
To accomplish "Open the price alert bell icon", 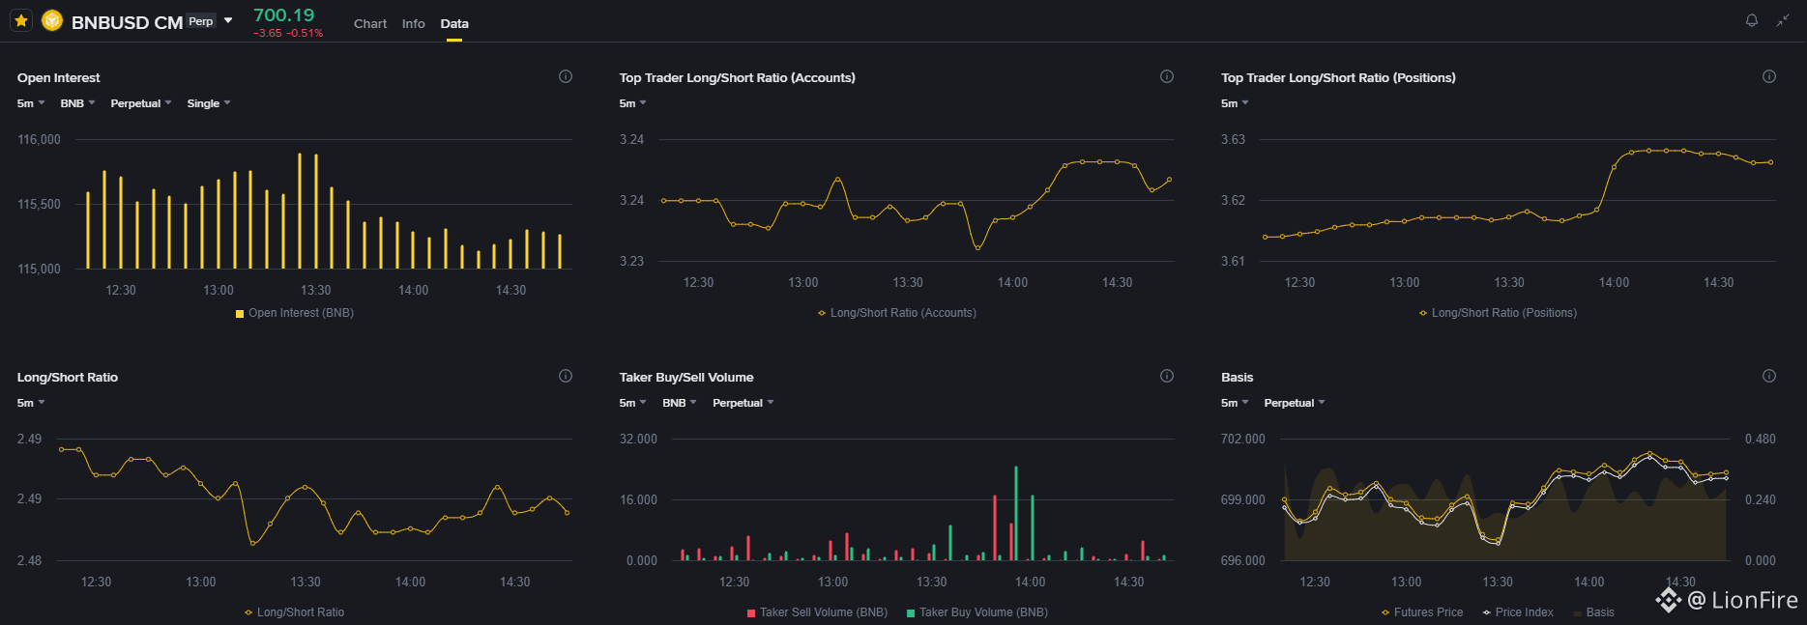I will (x=1751, y=20).
